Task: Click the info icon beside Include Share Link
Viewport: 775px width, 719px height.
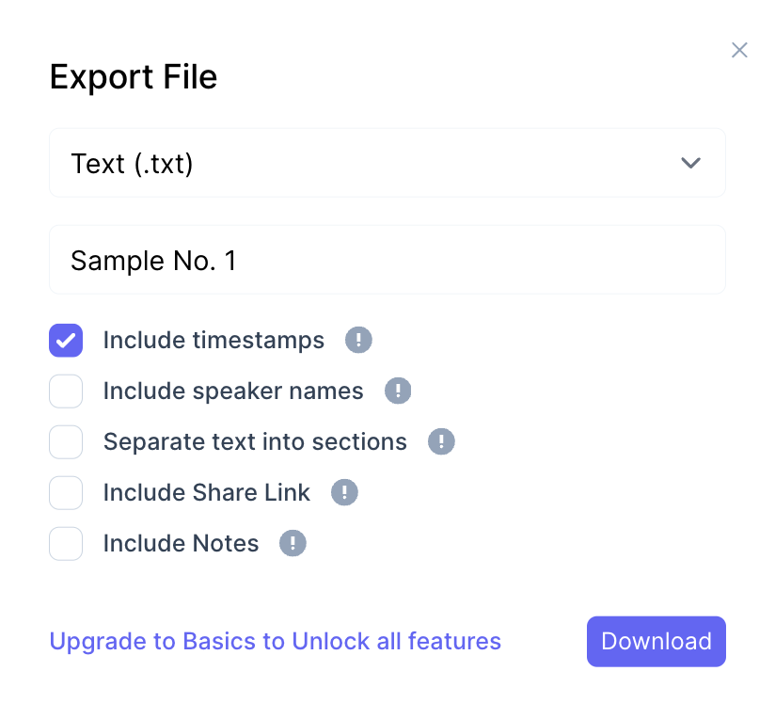Action: click(344, 493)
